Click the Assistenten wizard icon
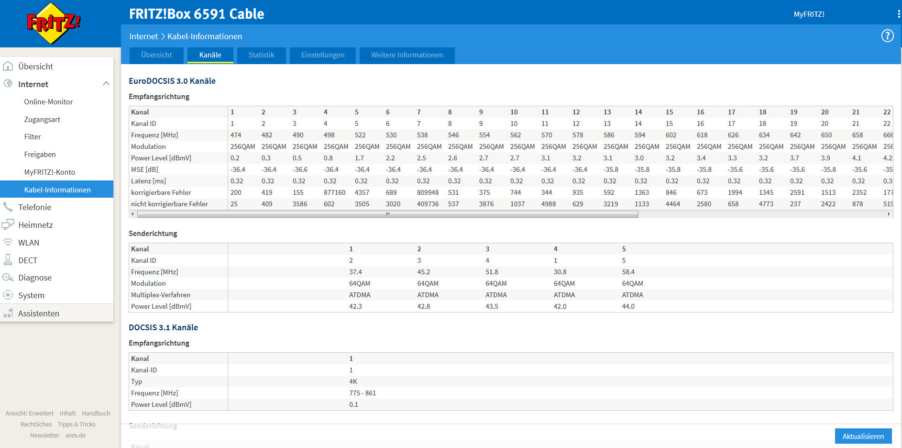The width and height of the screenshot is (902, 448). click(8, 313)
